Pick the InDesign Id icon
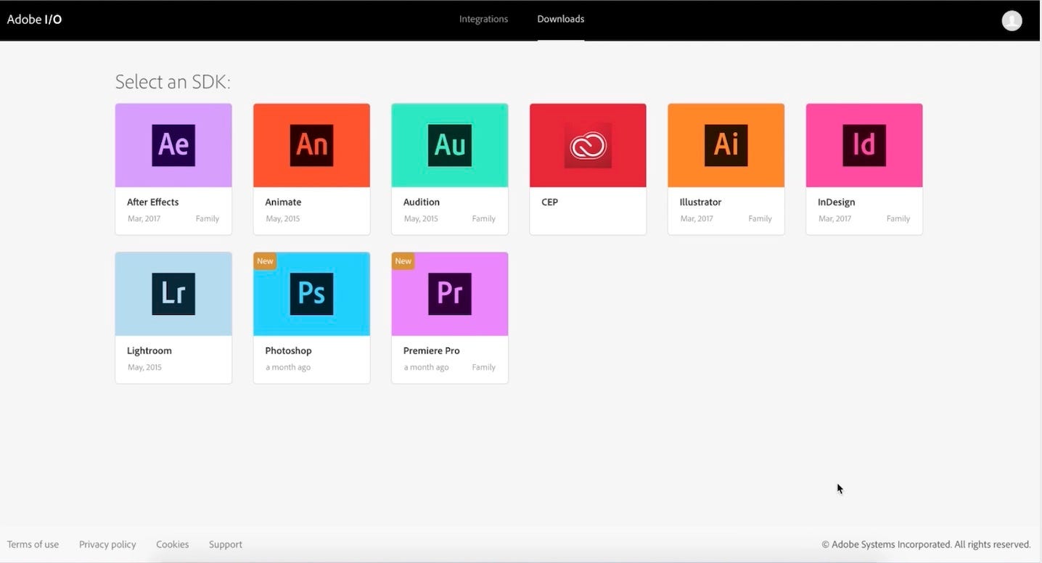1042x563 pixels. 864,145
